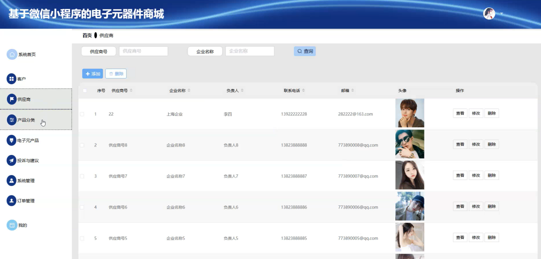Click email 282222@163.com cell
The width and height of the screenshot is (541, 259).
[355, 114]
